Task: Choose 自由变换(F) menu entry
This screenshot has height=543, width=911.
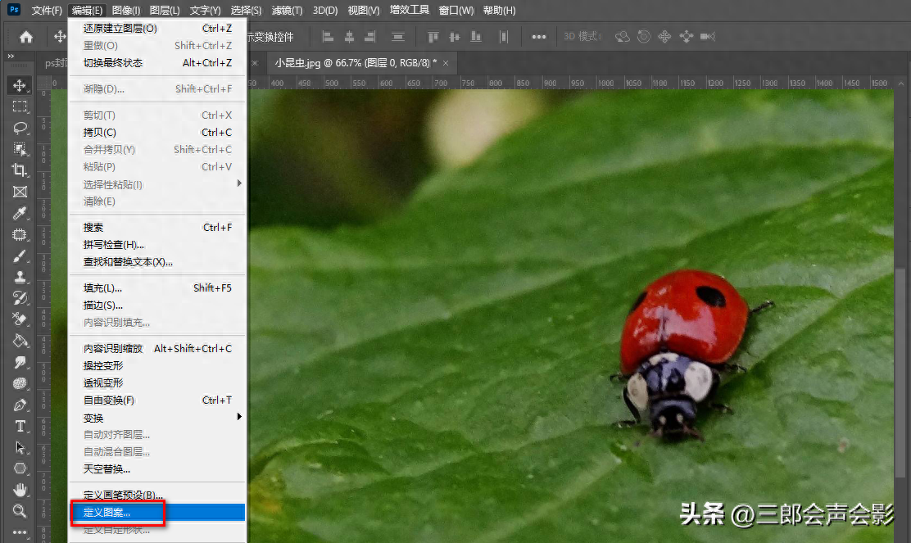Action: (157, 400)
